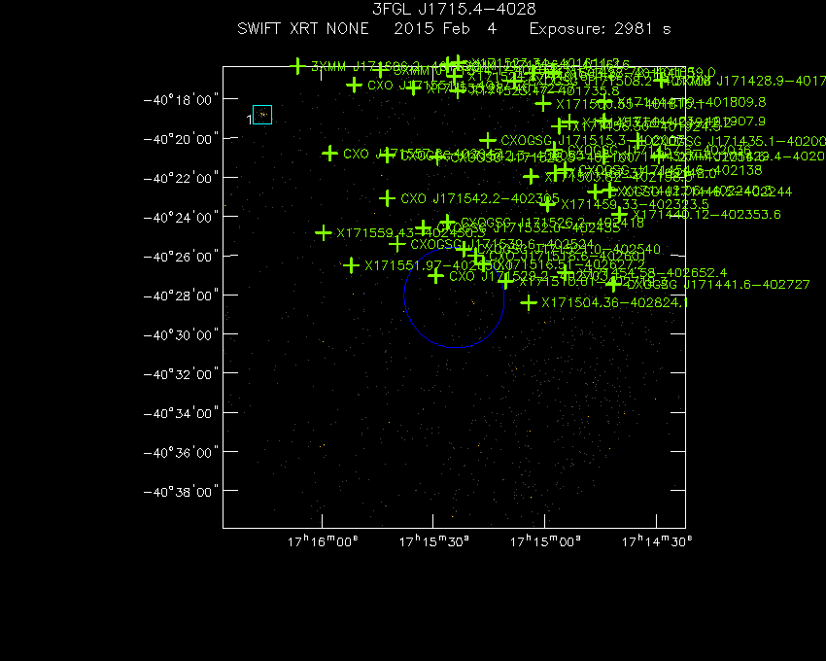Click the X171459.33-402323.5 source label
Image resolution: width=826 pixels, height=661 pixels.
click(635, 204)
